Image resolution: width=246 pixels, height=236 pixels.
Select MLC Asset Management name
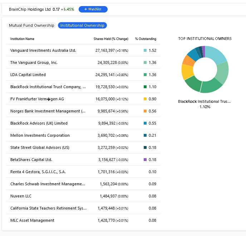[32, 221]
